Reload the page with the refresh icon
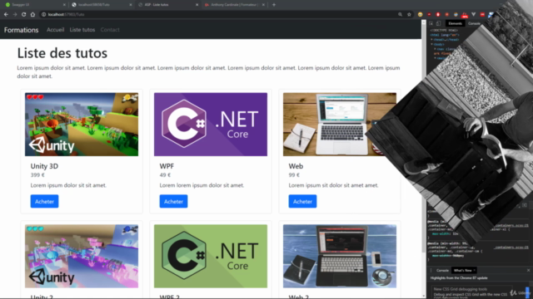This screenshot has height=299, width=533. click(x=24, y=15)
